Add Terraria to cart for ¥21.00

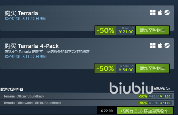pyautogui.click(x=152, y=30)
